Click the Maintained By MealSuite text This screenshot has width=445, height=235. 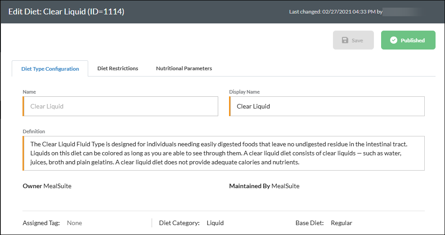click(x=264, y=186)
